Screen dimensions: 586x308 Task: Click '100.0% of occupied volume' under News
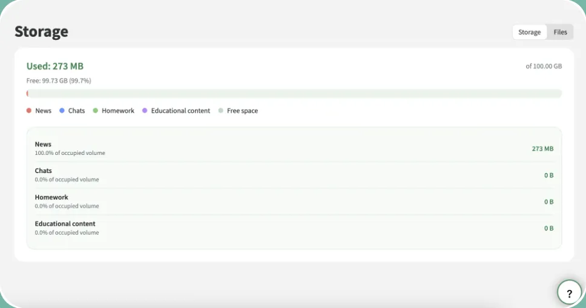[70, 153]
